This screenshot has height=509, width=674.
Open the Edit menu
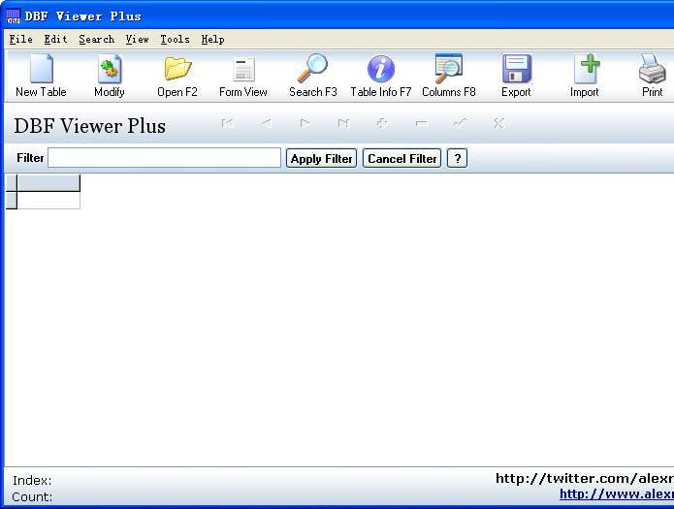(56, 39)
